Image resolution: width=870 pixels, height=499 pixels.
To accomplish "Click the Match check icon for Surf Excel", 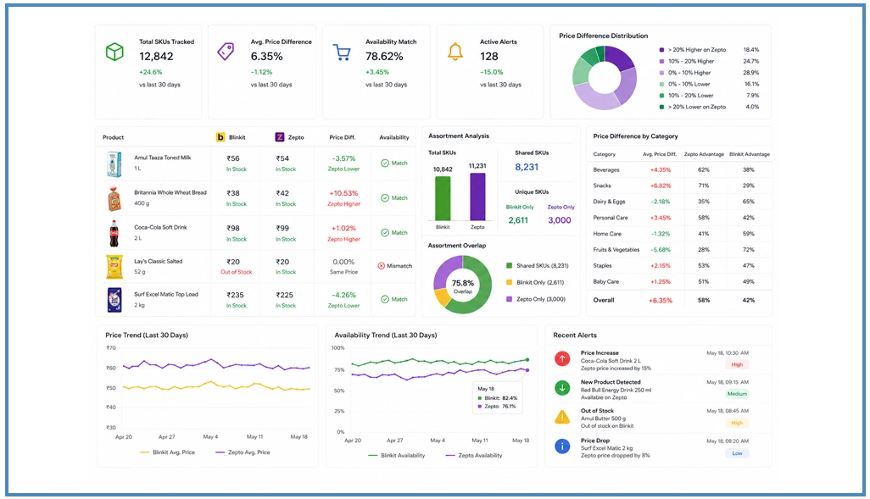I will pos(384,299).
